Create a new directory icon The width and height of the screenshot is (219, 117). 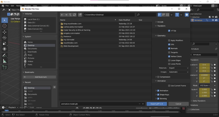[80, 15]
